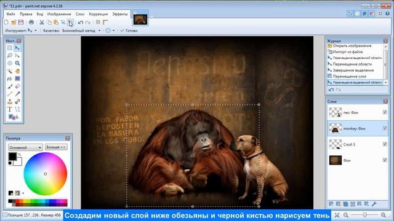Select the Paintbrush tool

(x=10, y=87)
